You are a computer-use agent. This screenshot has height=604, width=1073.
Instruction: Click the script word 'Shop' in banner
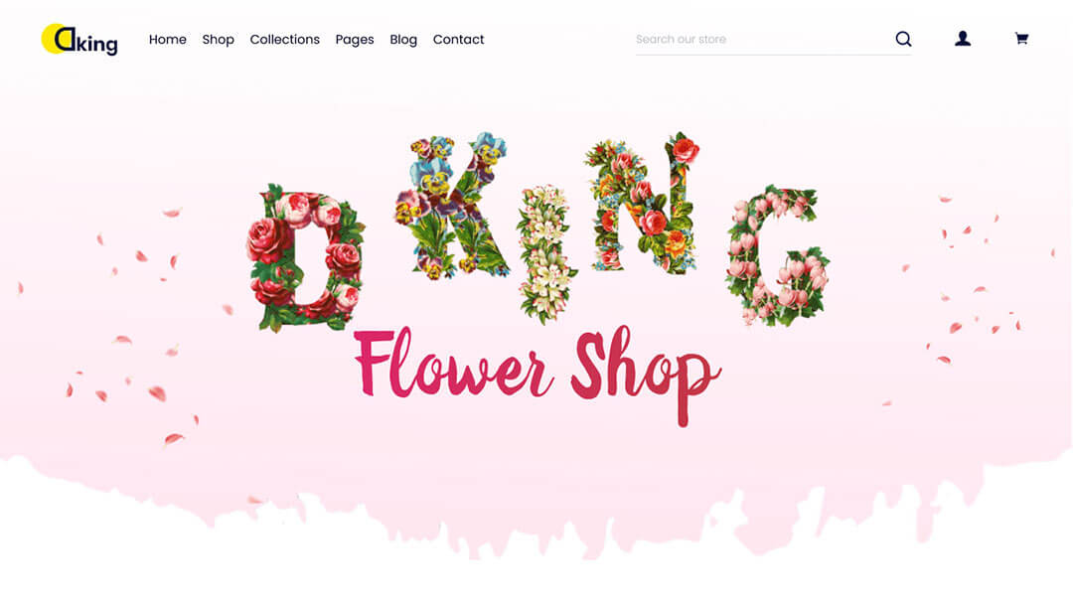click(x=646, y=375)
